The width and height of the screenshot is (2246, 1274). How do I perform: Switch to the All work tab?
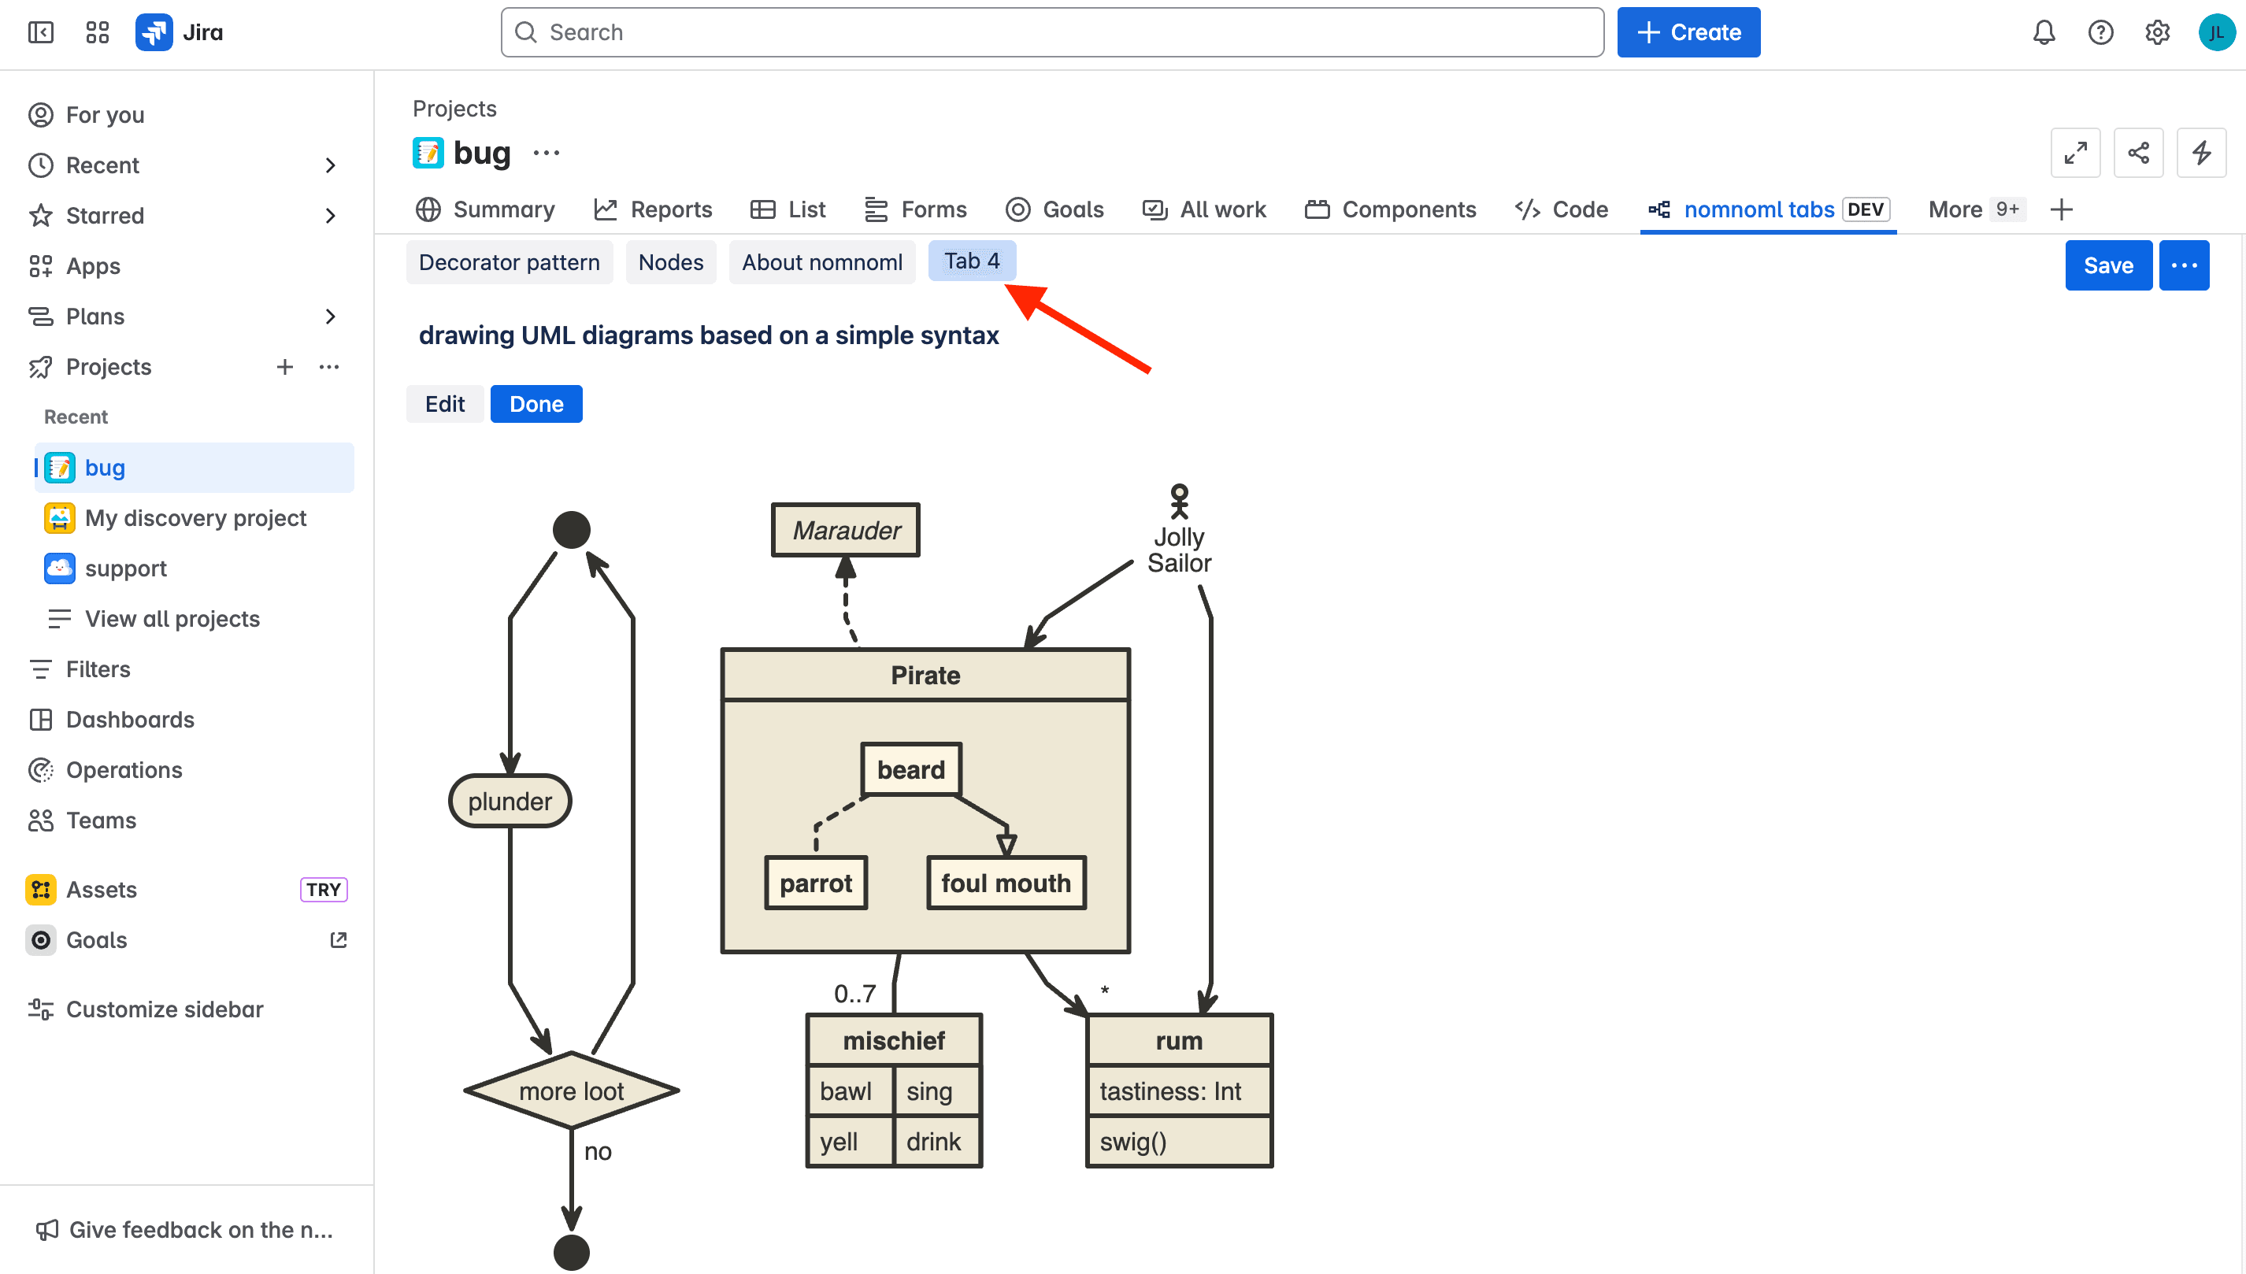point(1204,209)
